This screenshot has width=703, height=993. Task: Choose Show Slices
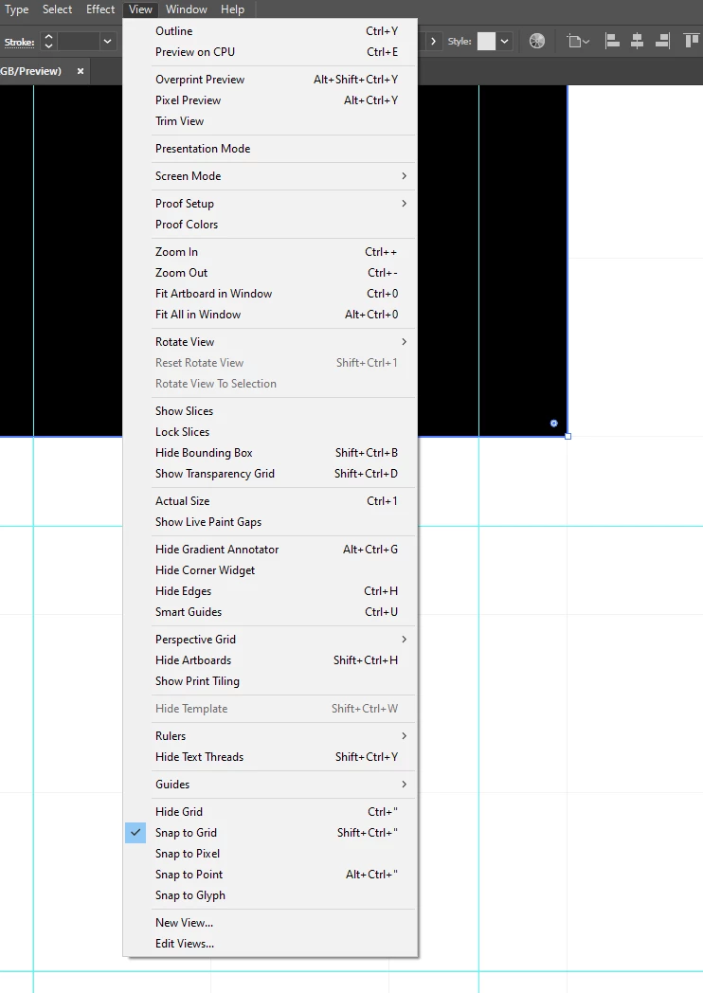coord(270,411)
